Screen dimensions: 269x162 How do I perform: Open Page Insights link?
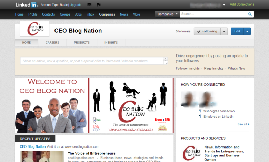tap(214, 68)
